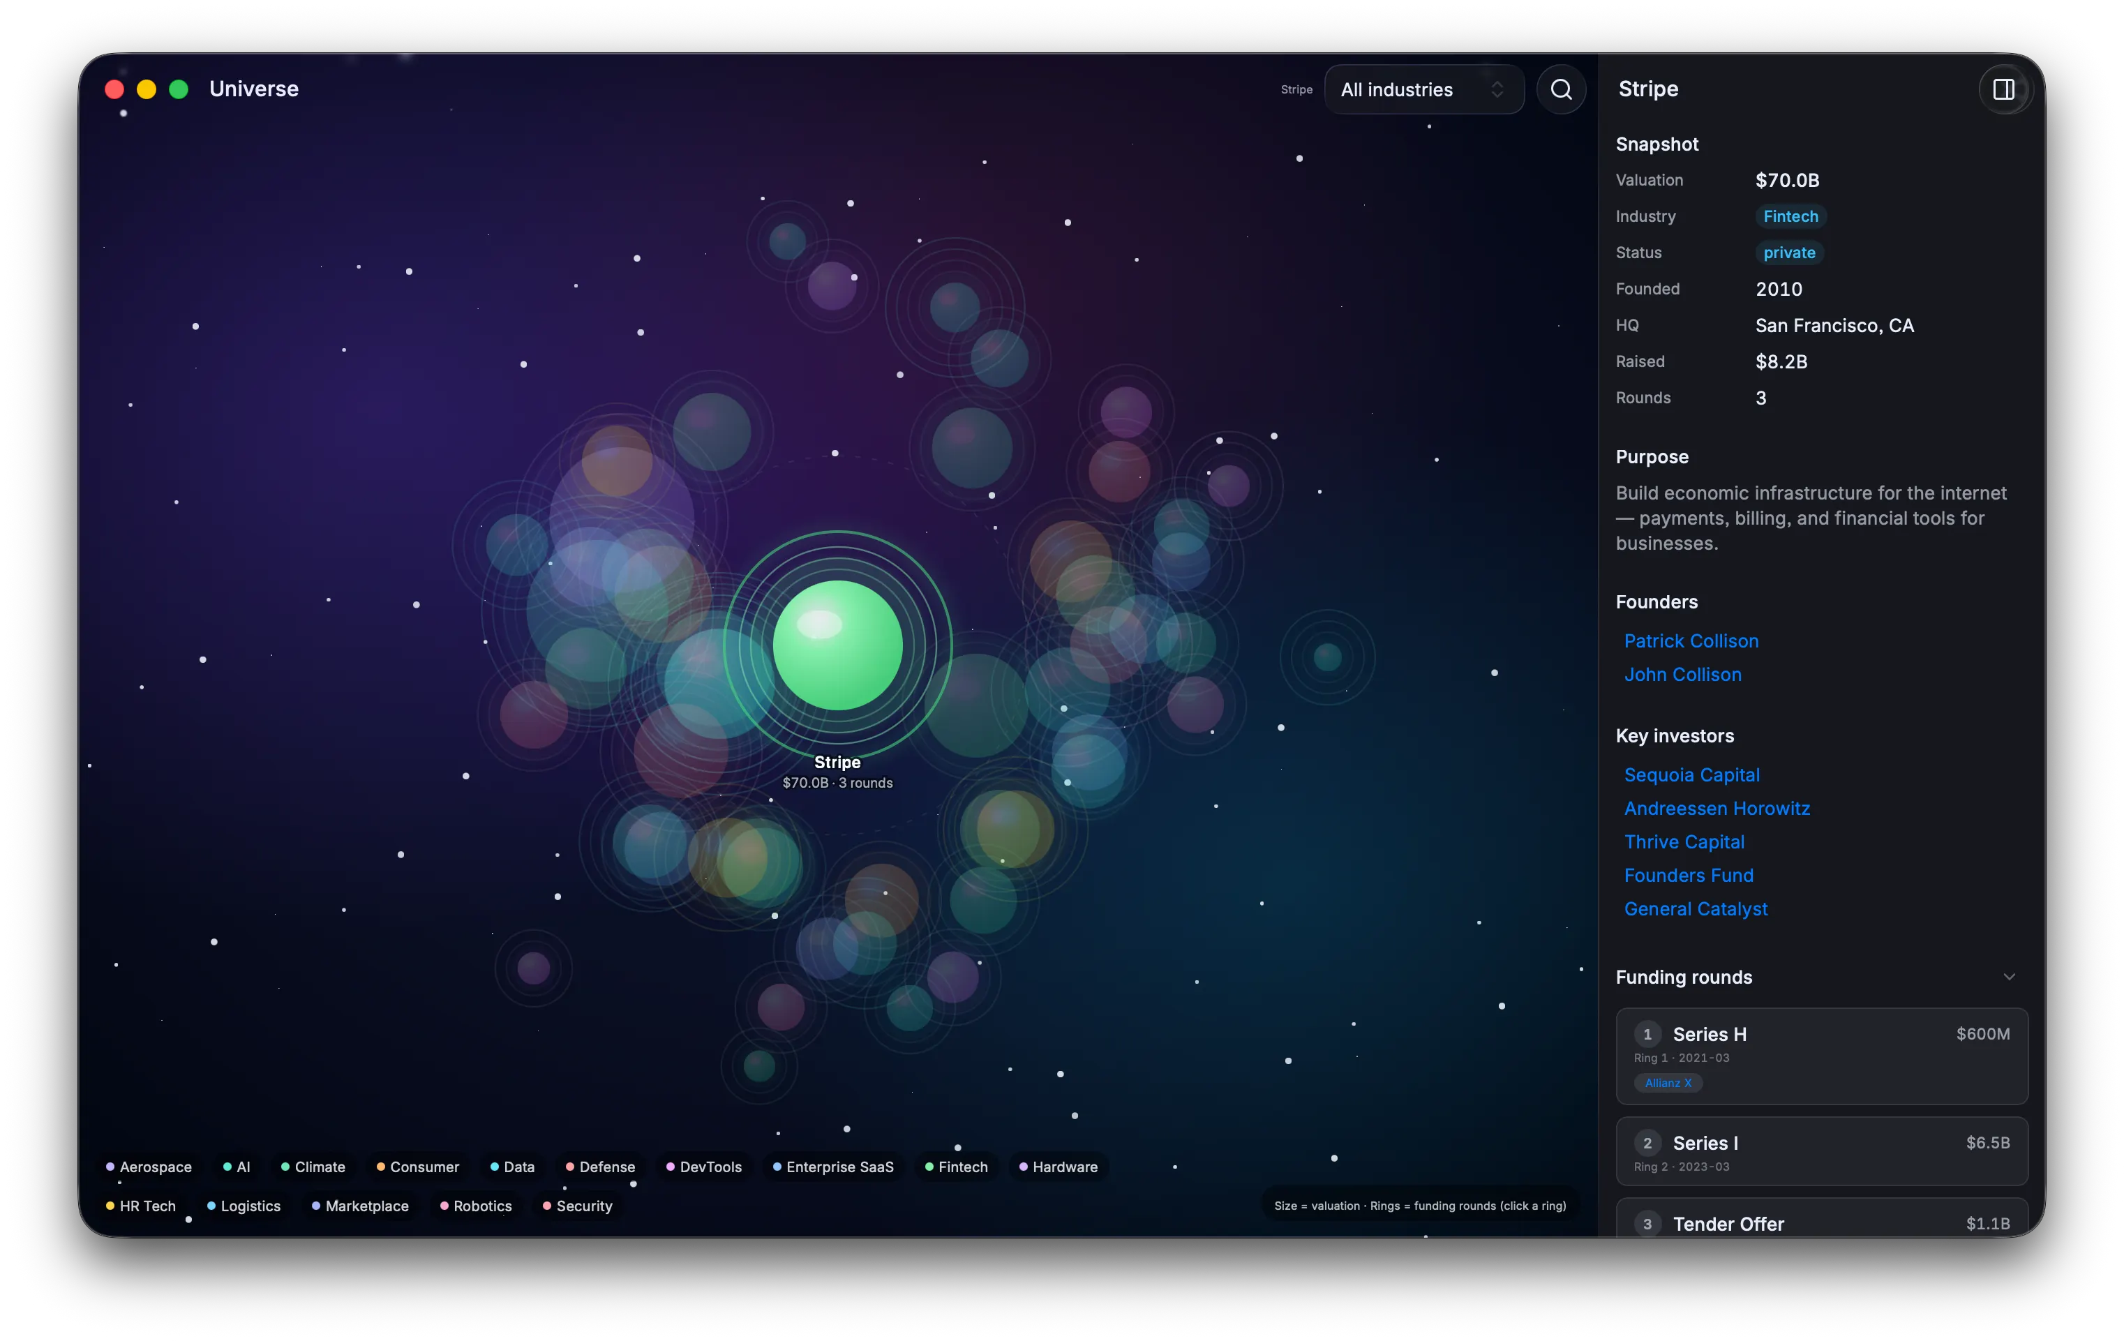Click the $8.2B raised value
The height and width of the screenshot is (1341, 2124).
tap(1781, 361)
